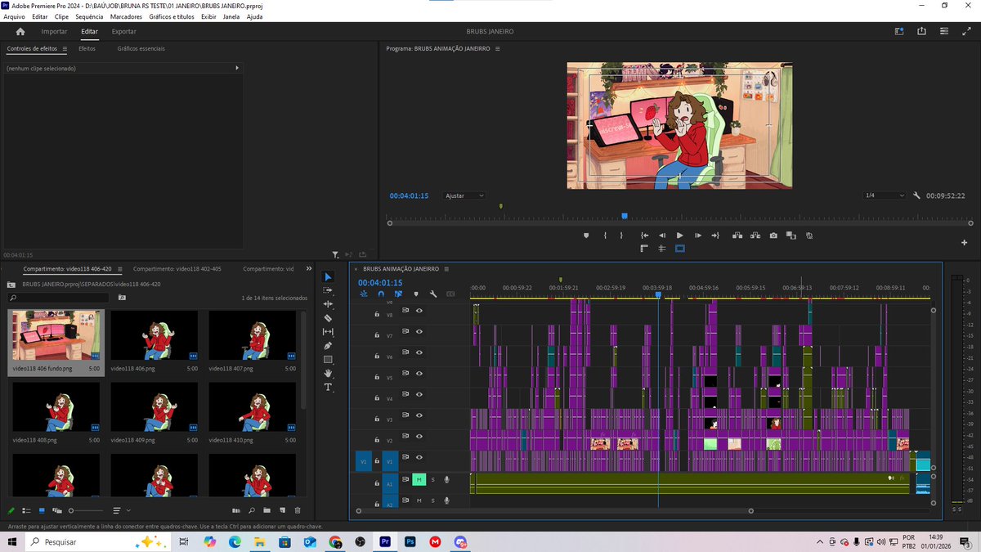981x552 pixels.
Task: Expand Effect Controls timeline arrow
Action: point(238,68)
